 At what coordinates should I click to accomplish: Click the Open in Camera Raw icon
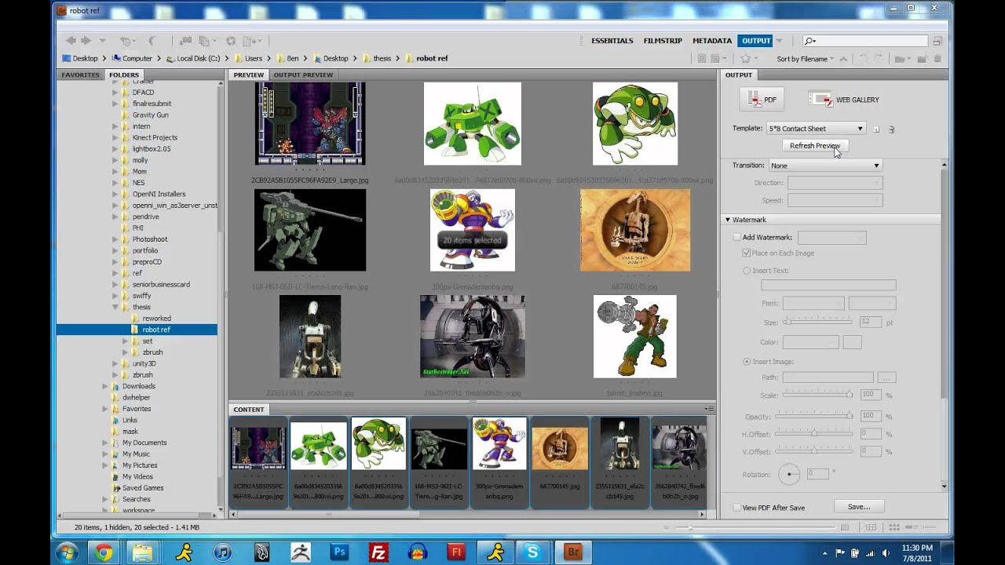pos(231,41)
